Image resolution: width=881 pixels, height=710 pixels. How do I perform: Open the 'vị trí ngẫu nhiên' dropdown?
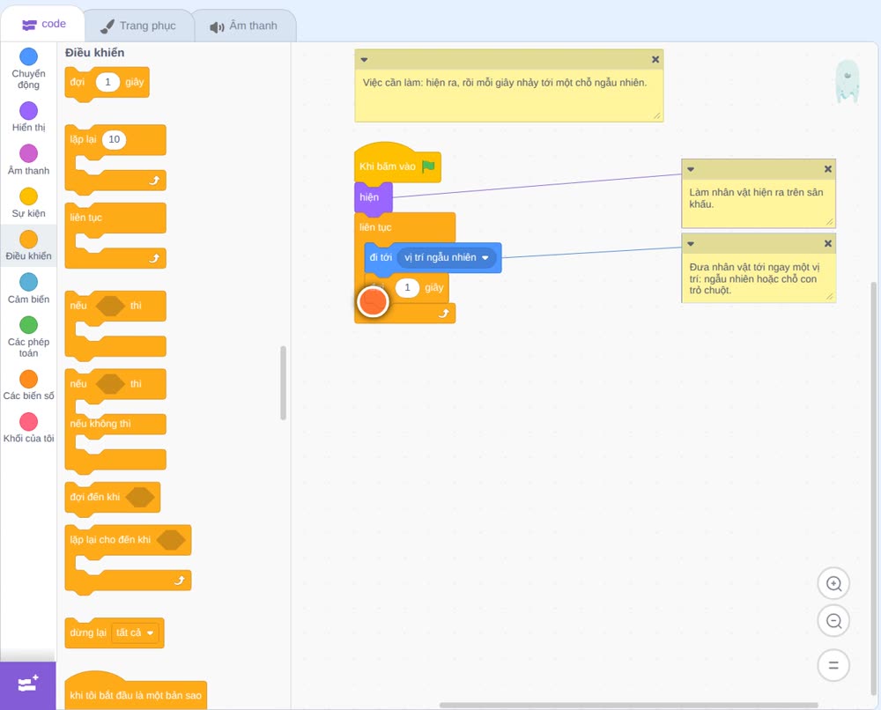(x=447, y=258)
